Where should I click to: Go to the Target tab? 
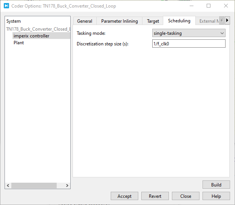(x=153, y=21)
